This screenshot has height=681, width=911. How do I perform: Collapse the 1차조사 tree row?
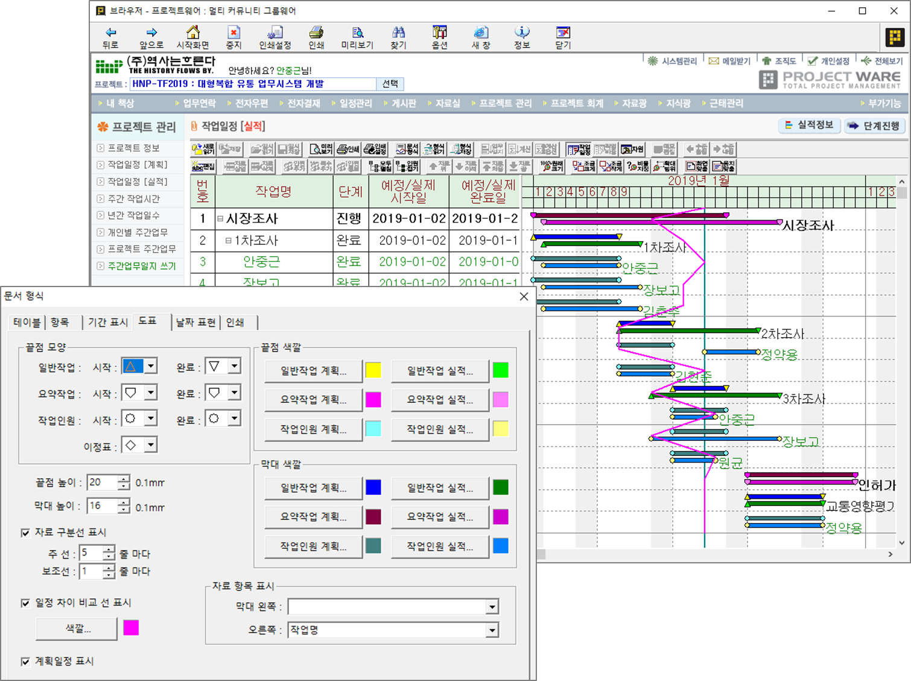click(229, 241)
